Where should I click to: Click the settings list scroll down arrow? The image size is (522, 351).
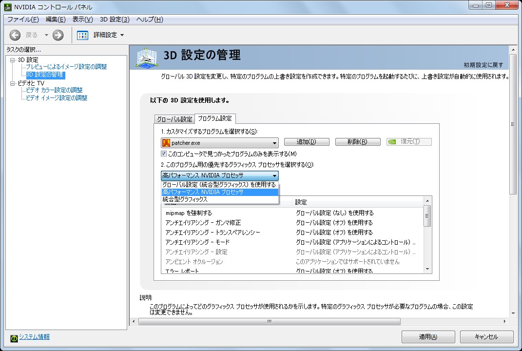tap(427, 270)
